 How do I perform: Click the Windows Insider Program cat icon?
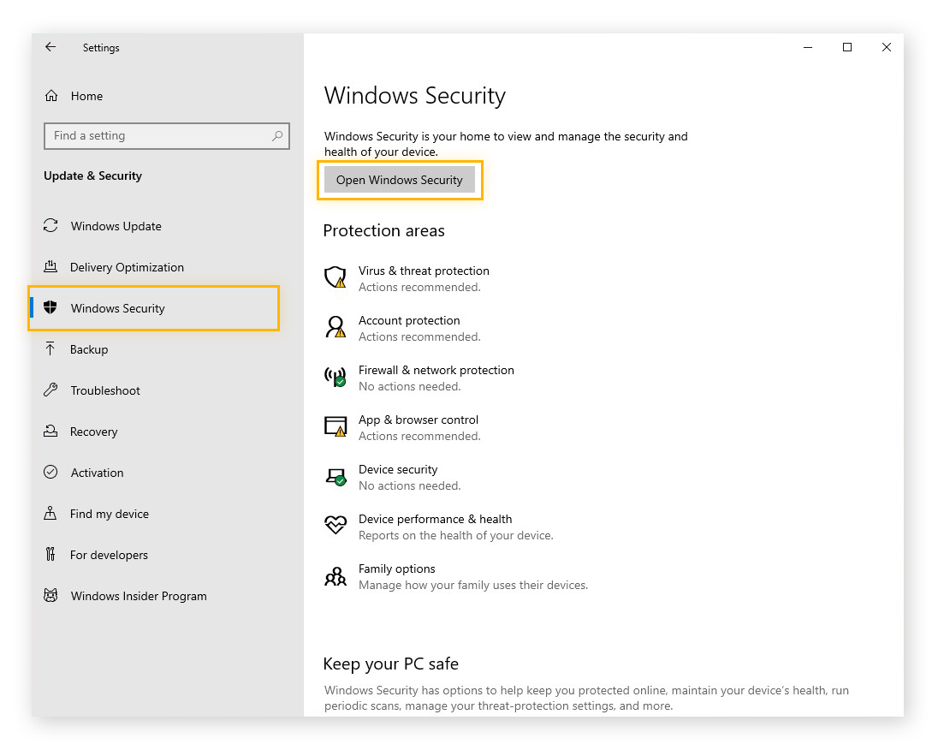pyautogui.click(x=50, y=595)
